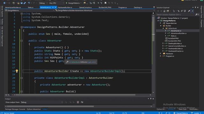Click the Navigate Backward toolbar icon

tap(4, 3)
